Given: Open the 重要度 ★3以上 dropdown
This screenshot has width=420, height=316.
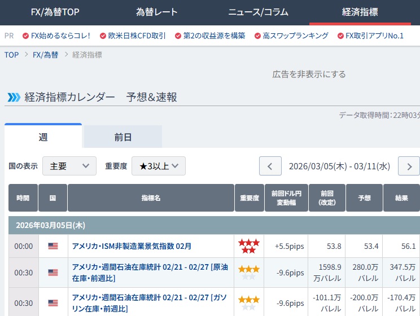Looking at the screenshot, I should pyautogui.click(x=159, y=166).
